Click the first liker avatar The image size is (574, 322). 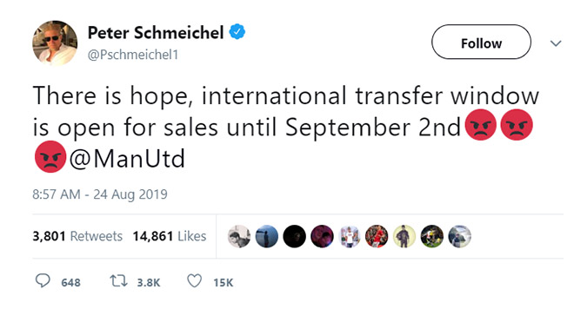point(239,236)
